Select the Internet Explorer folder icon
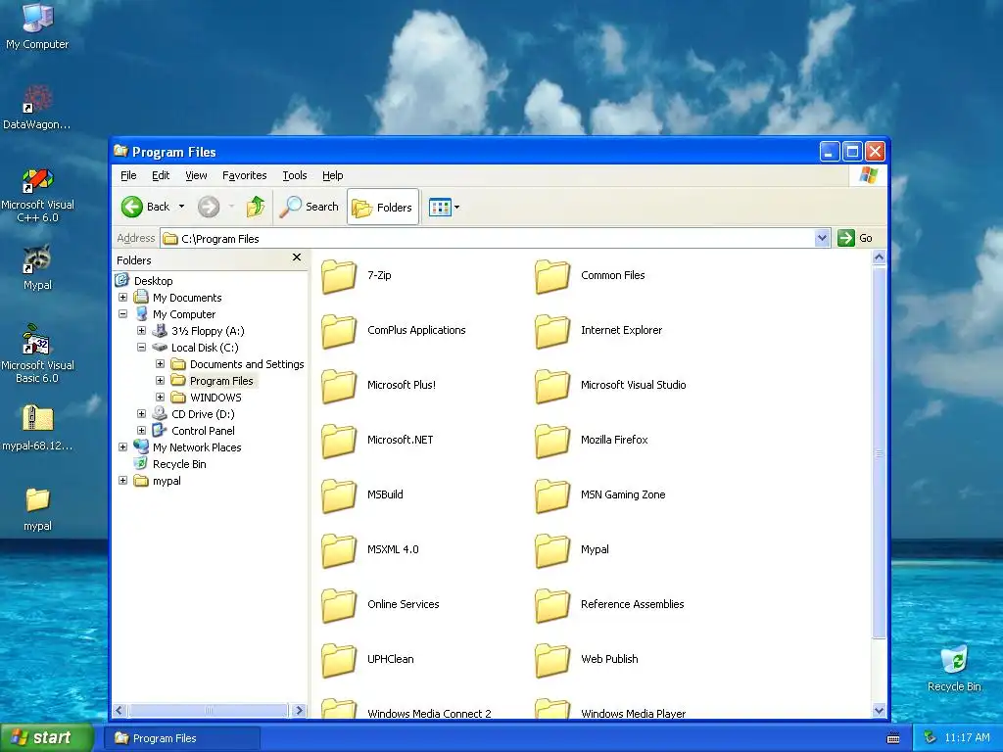1003x752 pixels. click(552, 331)
